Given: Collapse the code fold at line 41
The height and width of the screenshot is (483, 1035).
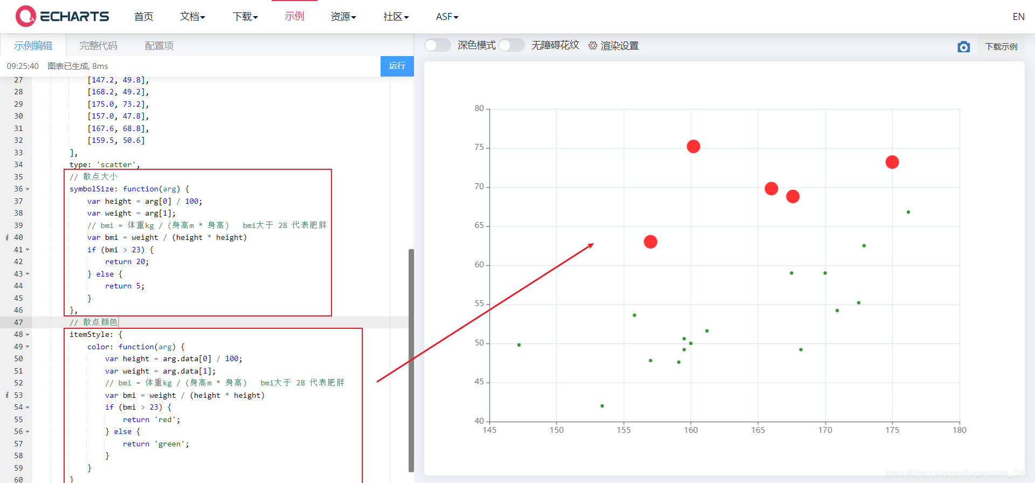Looking at the screenshot, I should (27, 250).
